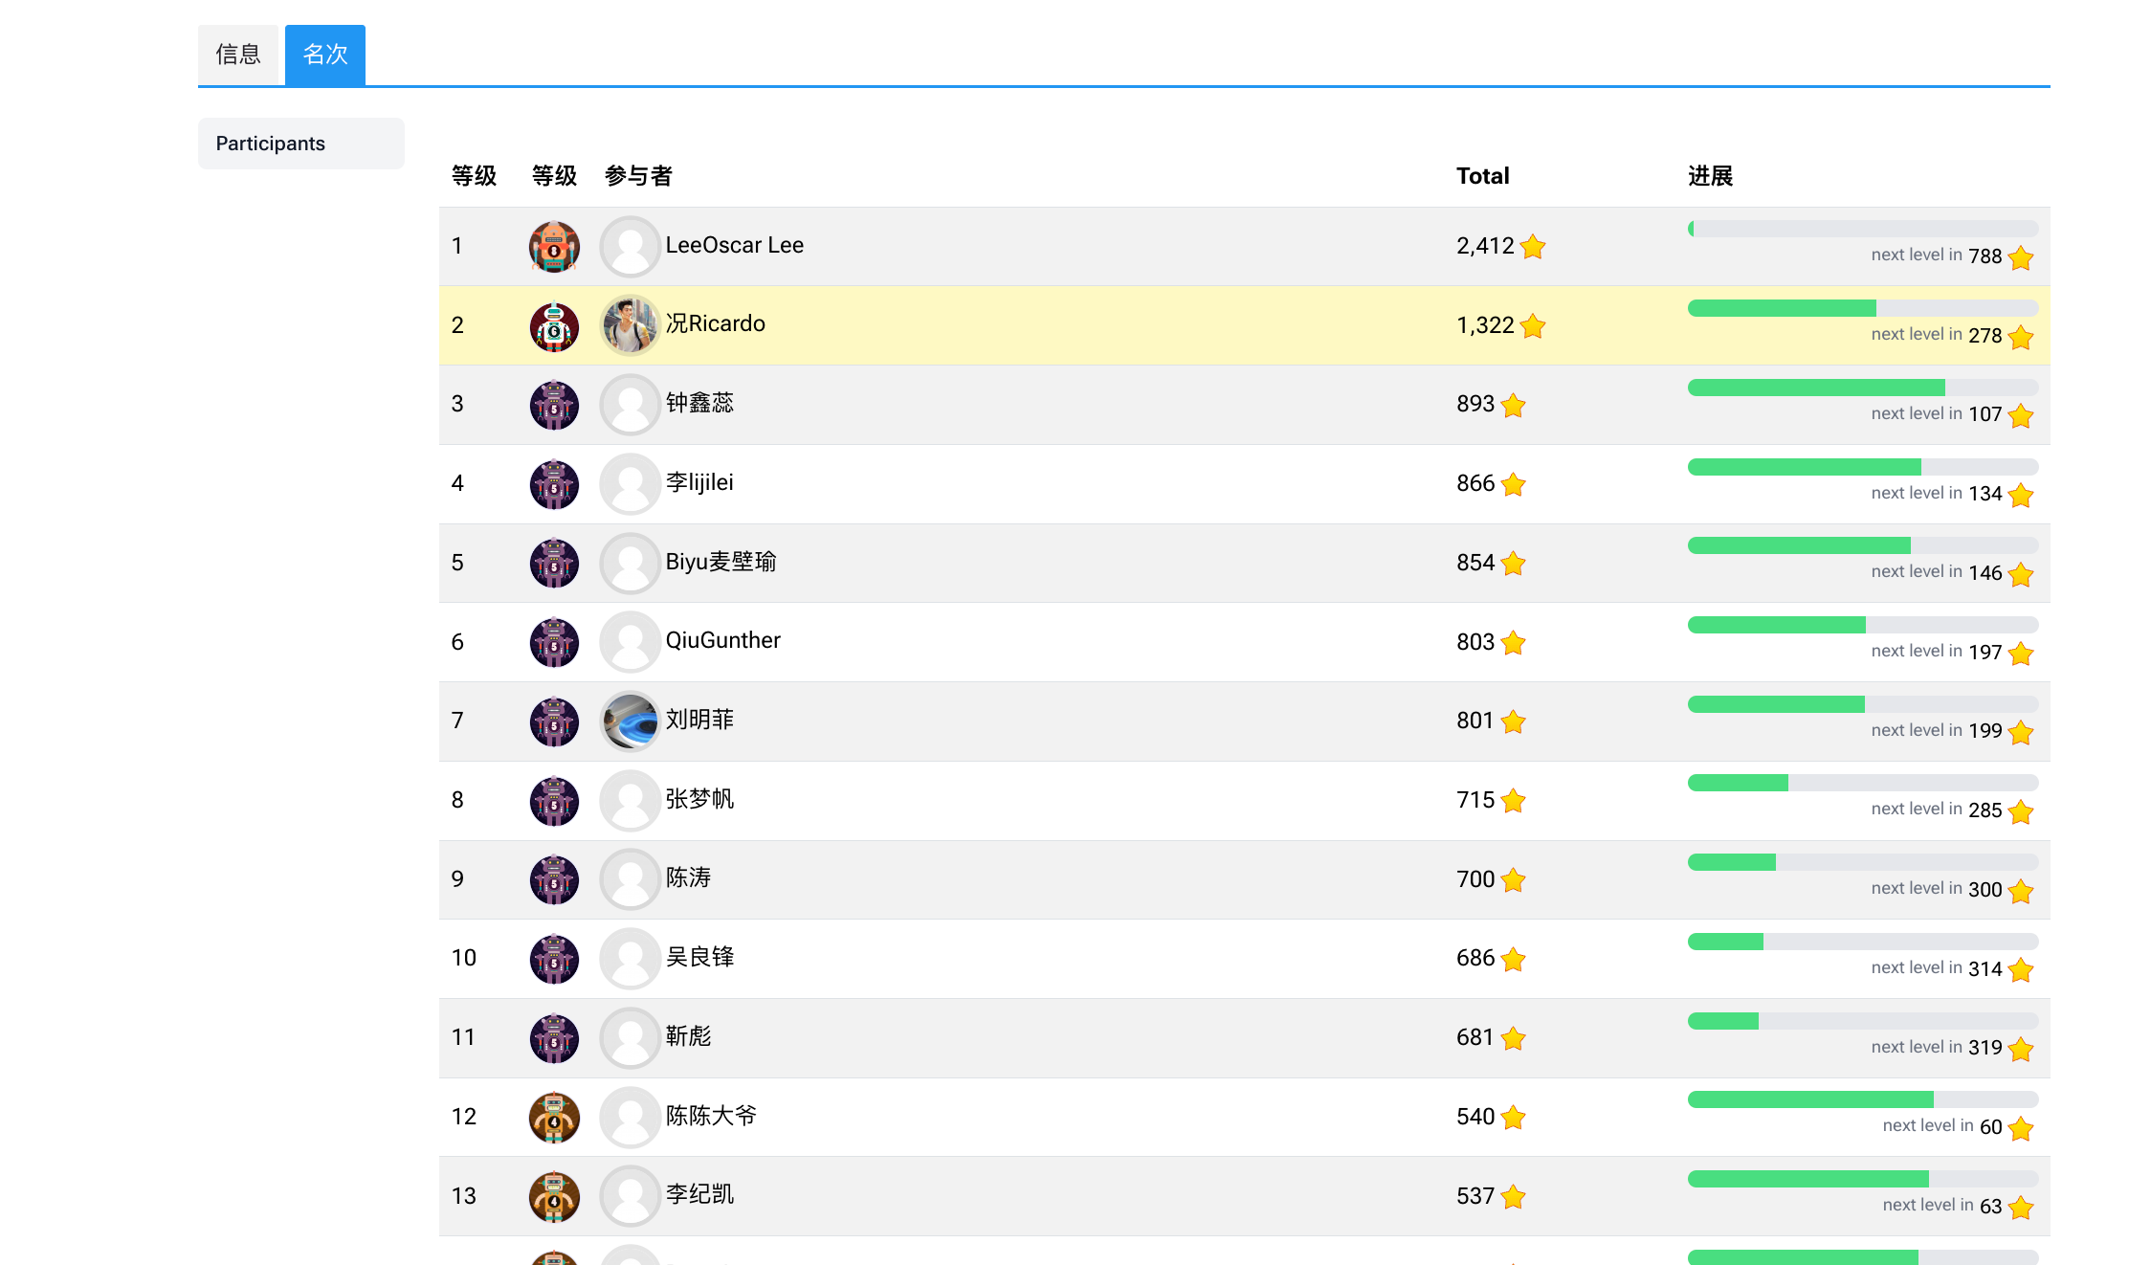Click the star beside next level in 788

point(2021,258)
